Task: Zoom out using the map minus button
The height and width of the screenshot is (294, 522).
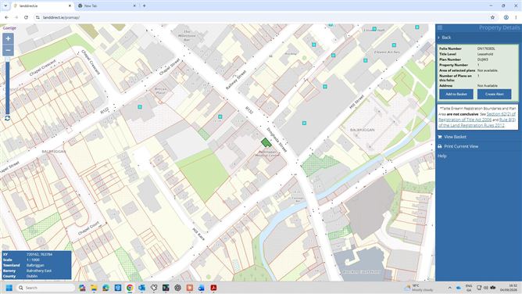Action: 8,50
